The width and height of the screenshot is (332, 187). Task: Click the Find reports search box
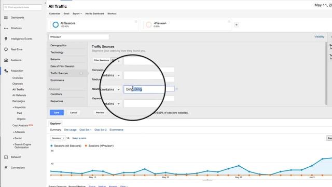(x=22, y=7)
